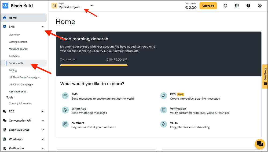
Task: Click the Whatsapp sidebar section label
Action: coord(16,139)
